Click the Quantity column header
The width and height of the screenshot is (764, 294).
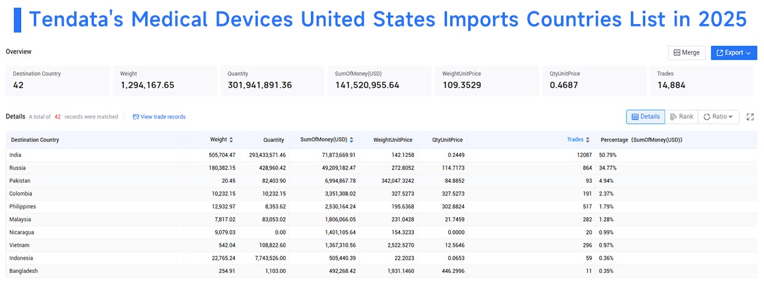pos(274,139)
